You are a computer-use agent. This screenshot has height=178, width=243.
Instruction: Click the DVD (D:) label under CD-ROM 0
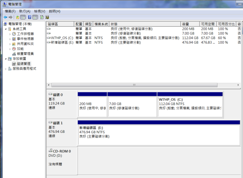pyautogui.click(x=55, y=156)
